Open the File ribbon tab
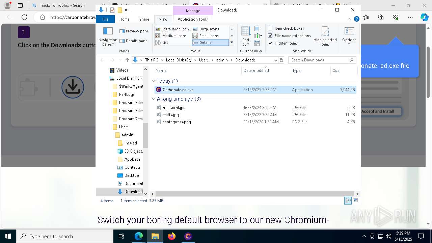432x243 pixels. (105, 19)
